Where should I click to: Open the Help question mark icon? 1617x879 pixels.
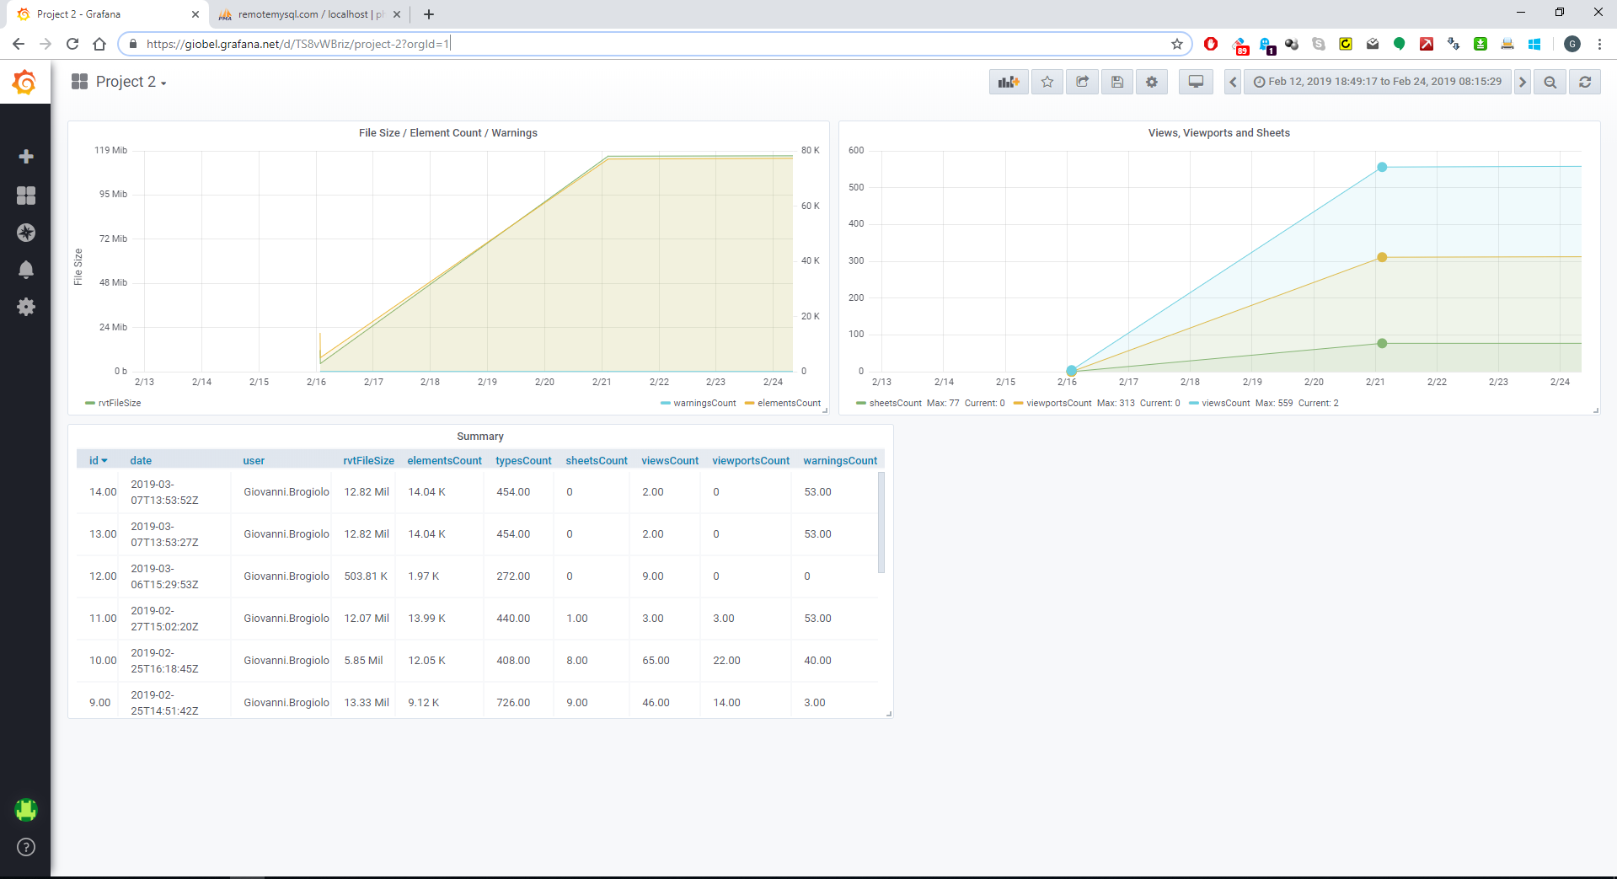pyautogui.click(x=26, y=847)
